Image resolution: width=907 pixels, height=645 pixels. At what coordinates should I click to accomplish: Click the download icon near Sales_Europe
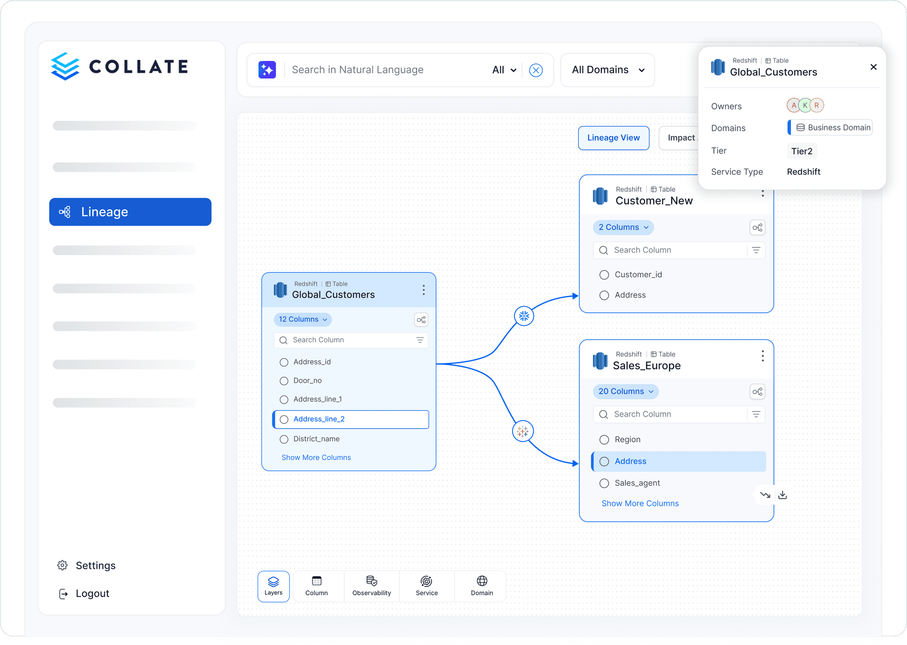click(783, 495)
